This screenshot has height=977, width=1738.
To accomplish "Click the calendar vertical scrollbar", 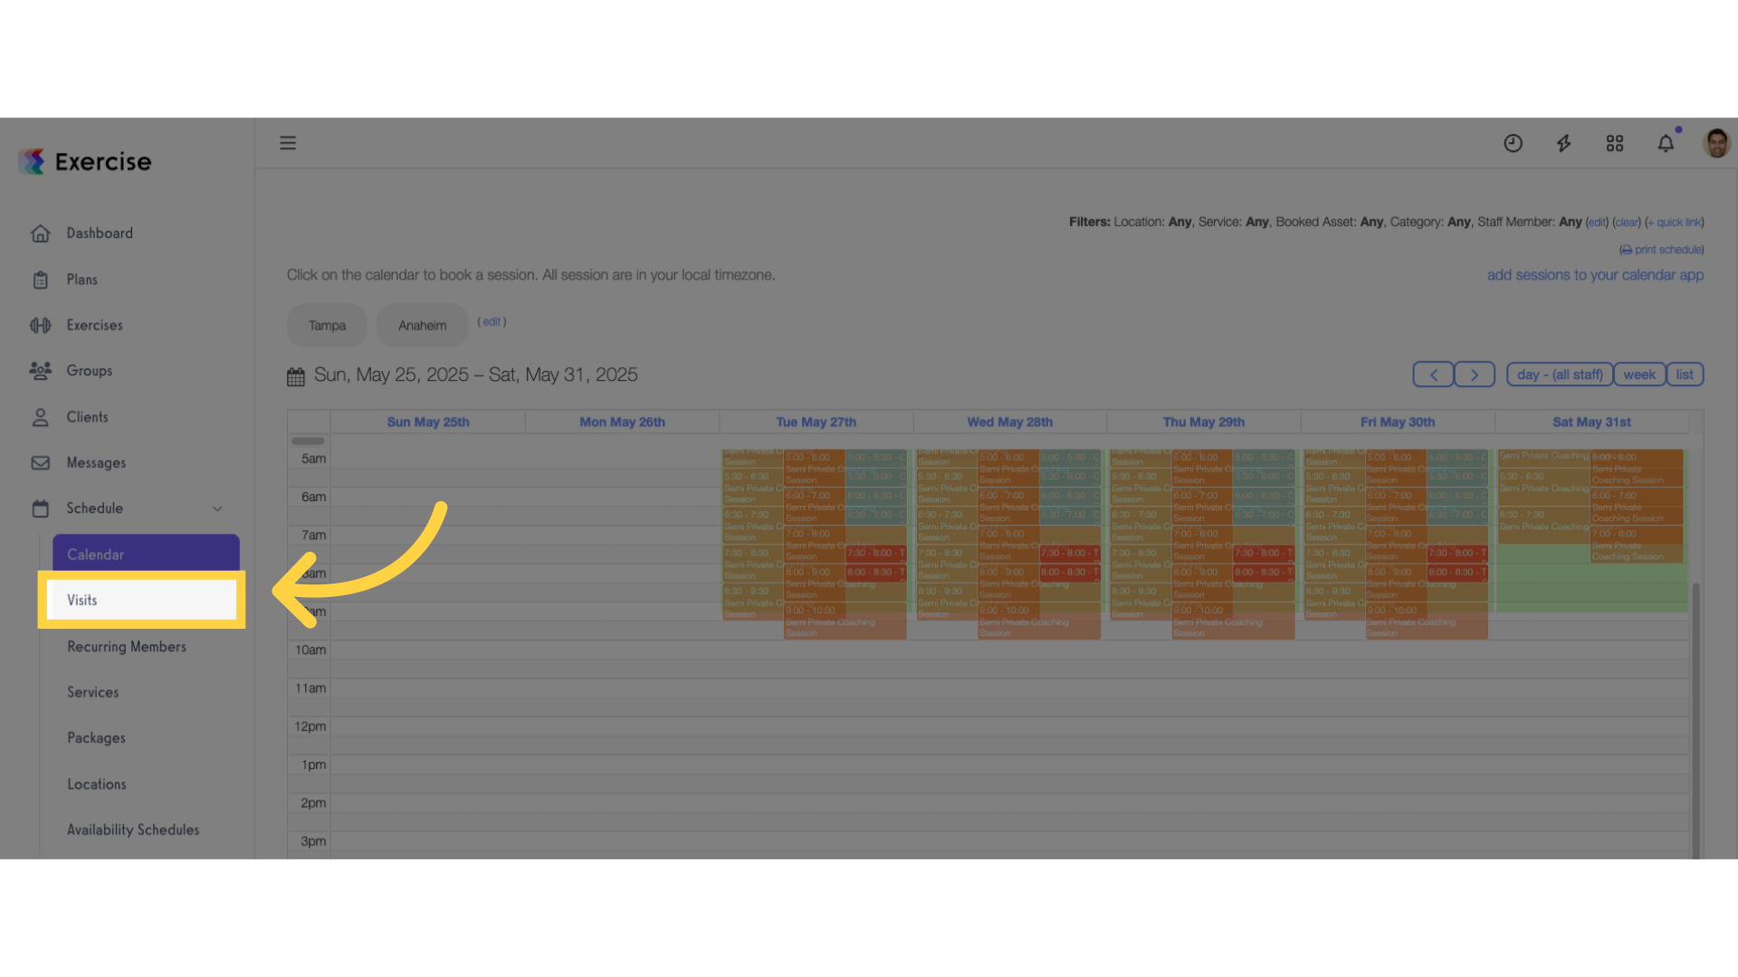I will coord(1696,719).
